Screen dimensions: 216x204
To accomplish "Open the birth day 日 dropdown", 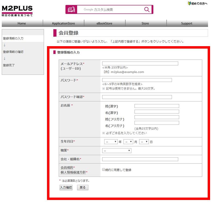I will coord(144,142).
